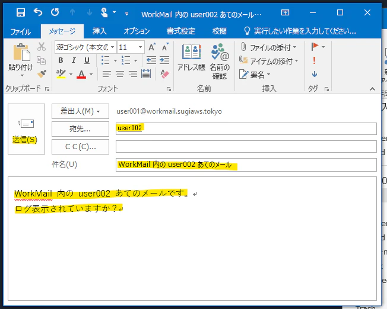Toggle the align left button
387x309 pixels.
point(107,74)
